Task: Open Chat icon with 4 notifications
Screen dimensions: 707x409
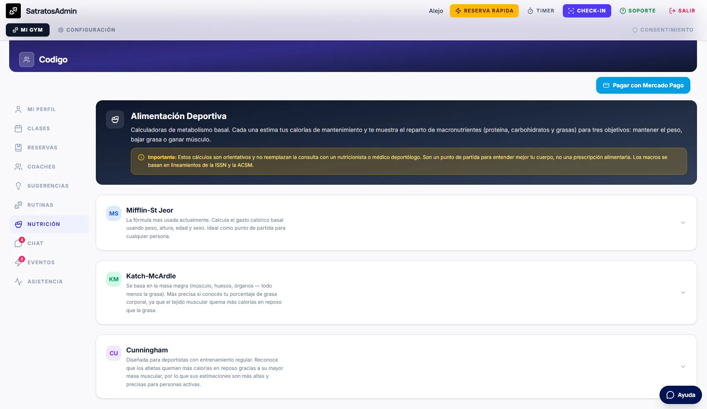Action: [x=18, y=243]
